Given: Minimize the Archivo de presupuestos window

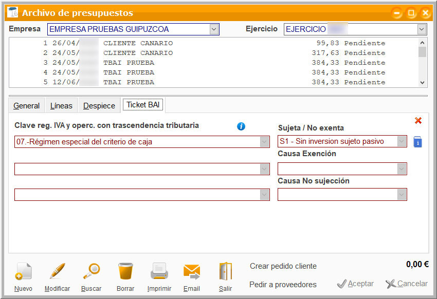Looking at the screenshot, I should point(396,13).
